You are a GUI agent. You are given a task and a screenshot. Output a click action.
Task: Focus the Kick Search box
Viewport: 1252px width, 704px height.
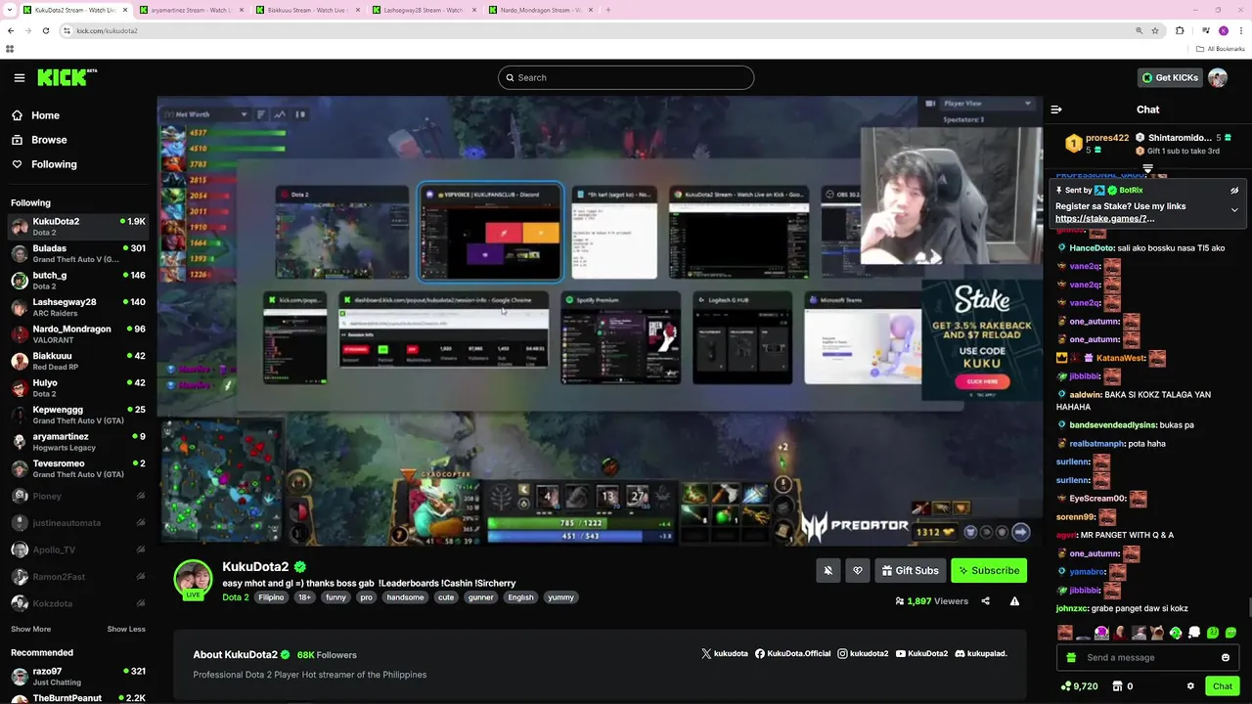coord(626,77)
